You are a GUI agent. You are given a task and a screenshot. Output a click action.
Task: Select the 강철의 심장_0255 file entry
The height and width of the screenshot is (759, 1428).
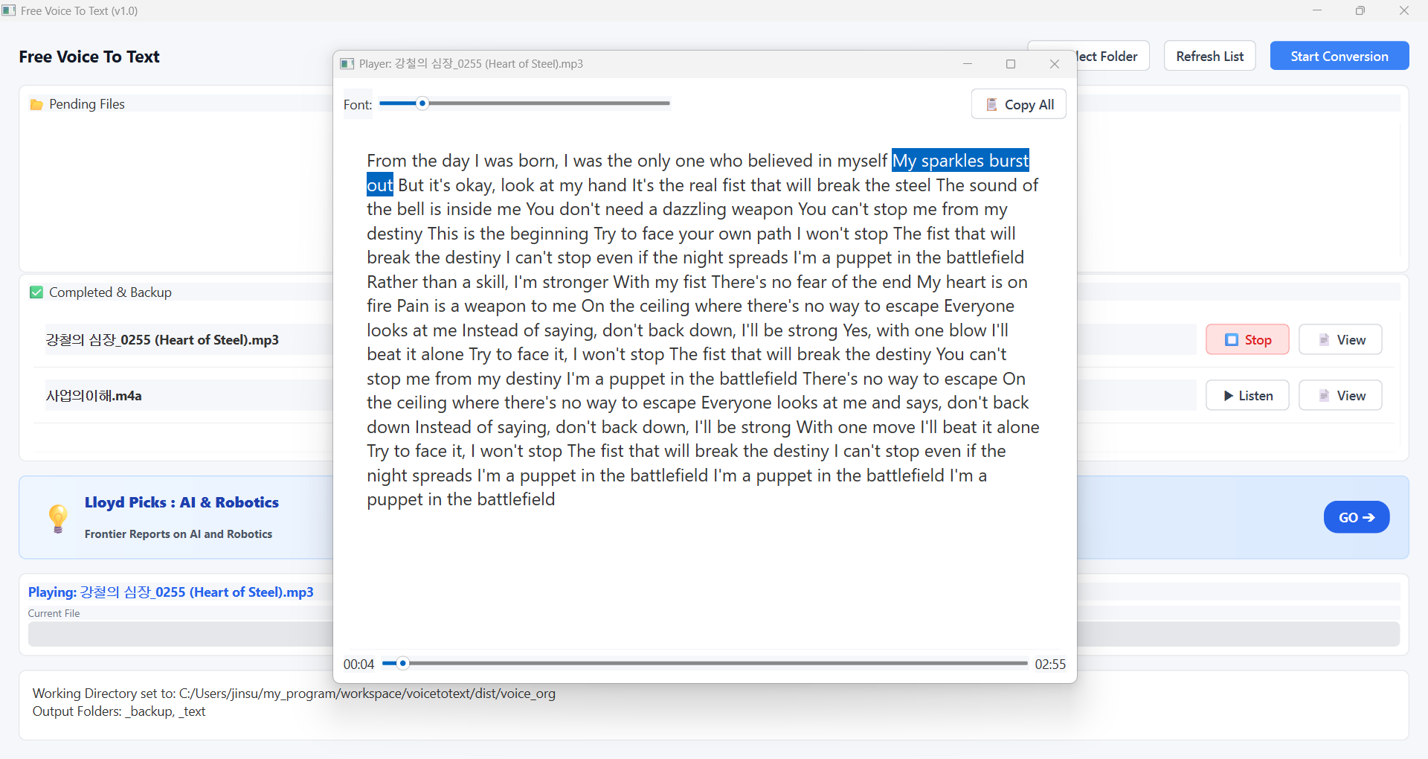pos(161,339)
